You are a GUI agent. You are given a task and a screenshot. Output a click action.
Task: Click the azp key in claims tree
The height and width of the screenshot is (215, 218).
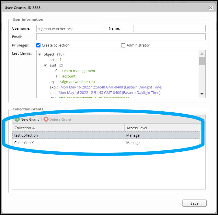pos(52,82)
